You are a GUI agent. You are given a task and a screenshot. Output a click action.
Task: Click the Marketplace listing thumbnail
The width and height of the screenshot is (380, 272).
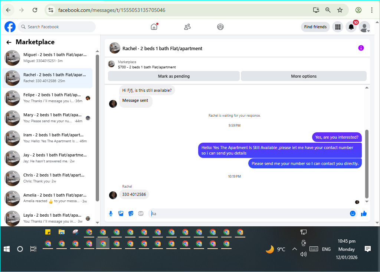111,64
